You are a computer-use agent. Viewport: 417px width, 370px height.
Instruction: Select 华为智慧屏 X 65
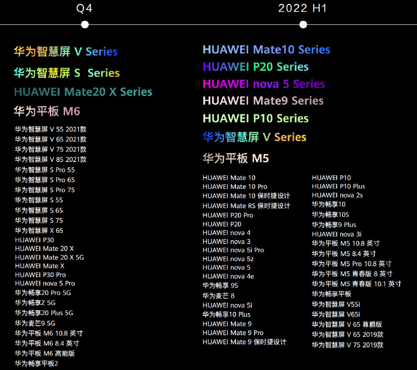(39, 231)
